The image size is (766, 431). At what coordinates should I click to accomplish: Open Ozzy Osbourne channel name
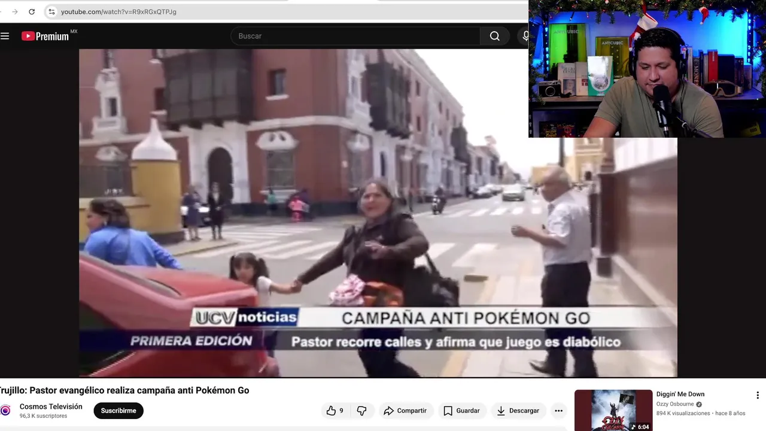click(x=676, y=404)
